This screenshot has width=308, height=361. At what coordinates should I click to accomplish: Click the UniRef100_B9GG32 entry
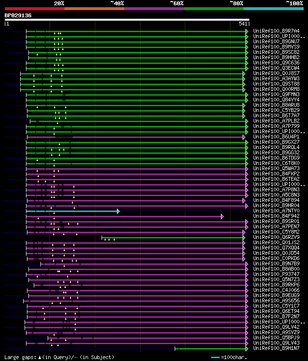(276, 153)
